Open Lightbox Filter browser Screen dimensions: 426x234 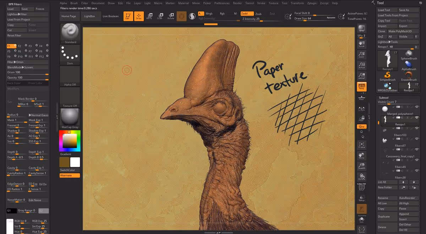point(27,14)
